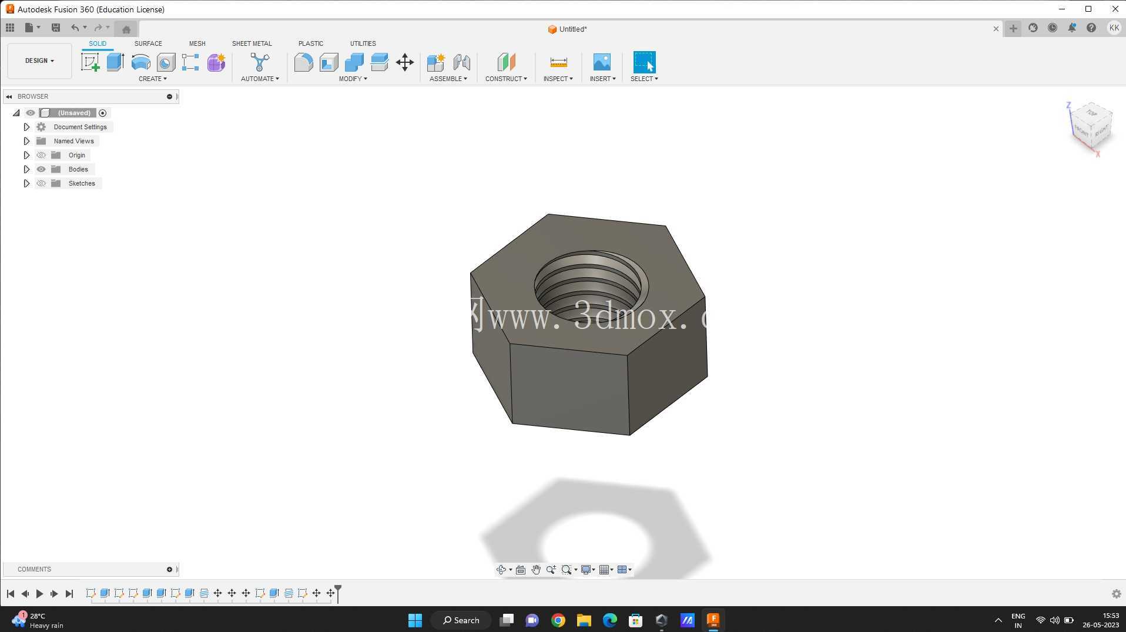Select the Zoom tool in navigation bar
Viewport: 1126px width, 632px height.
click(x=551, y=570)
